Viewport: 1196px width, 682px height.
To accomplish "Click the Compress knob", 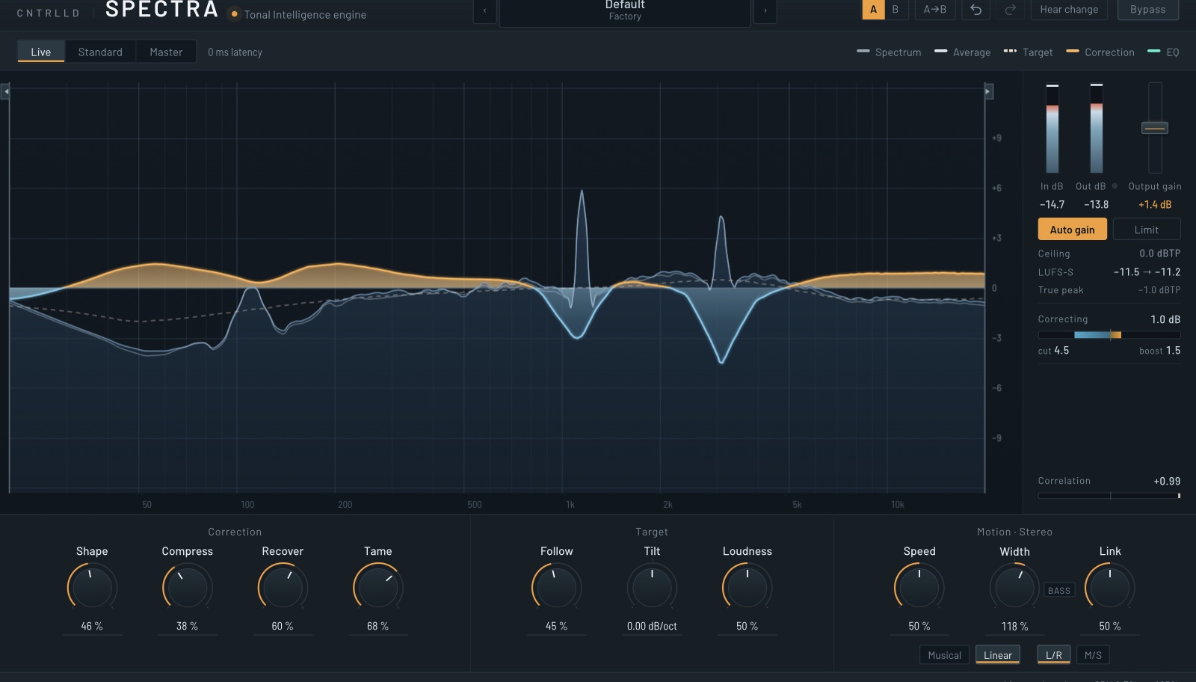I will 188,587.
